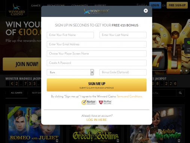
Task: Click the carousel previous arrow icon
Action: [184, 46]
